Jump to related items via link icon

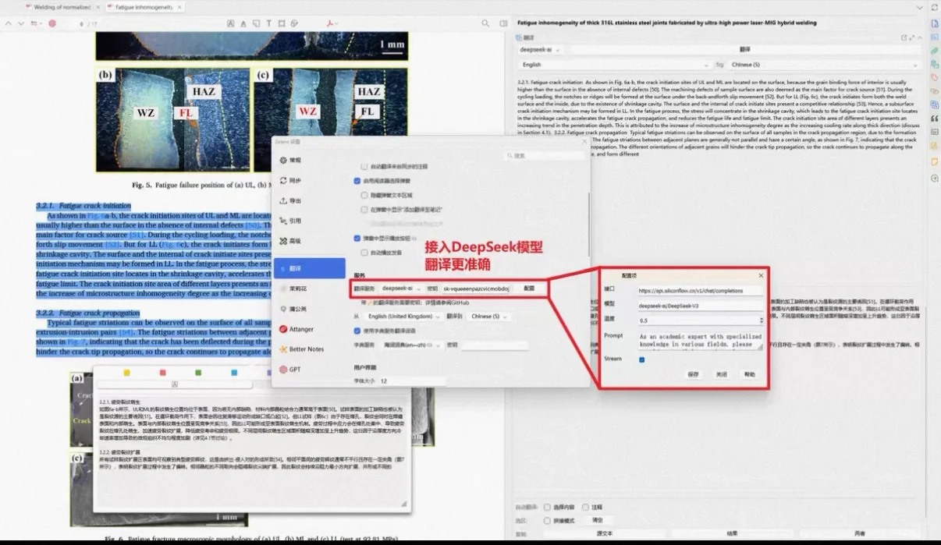pyautogui.click(x=934, y=90)
